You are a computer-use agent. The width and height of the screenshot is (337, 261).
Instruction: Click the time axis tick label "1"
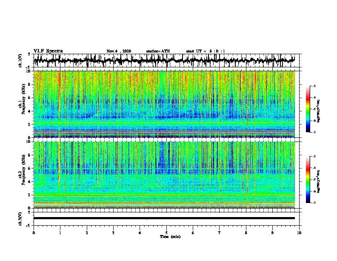coord(60,233)
